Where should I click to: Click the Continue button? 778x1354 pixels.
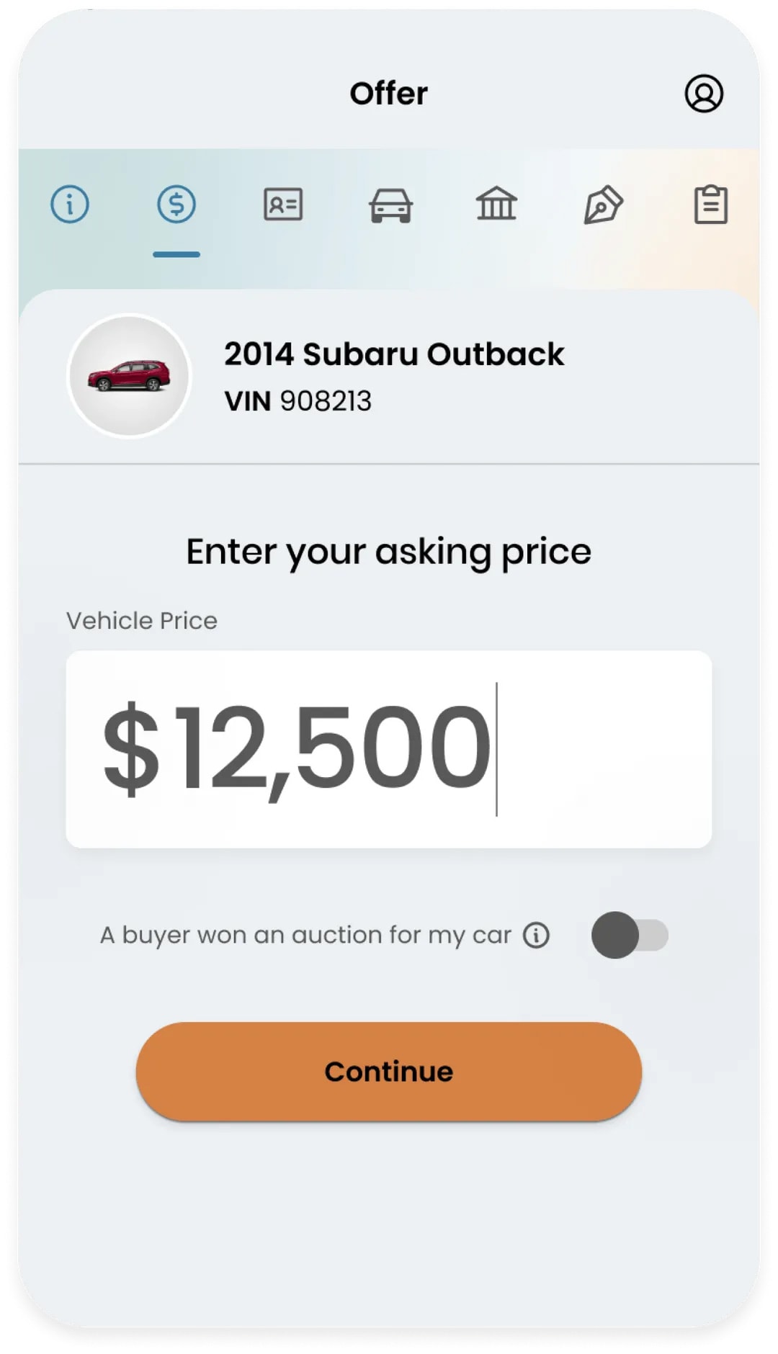coord(389,1071)
